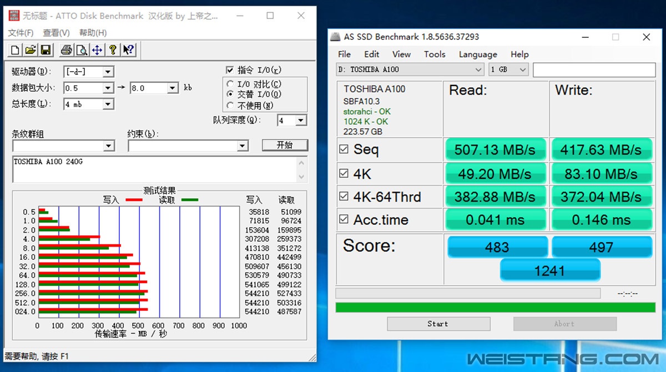Uncheck the 4K-64Thrd test checkbox
The height and width of the screenshot is (372, 666).
pos(344,197)
